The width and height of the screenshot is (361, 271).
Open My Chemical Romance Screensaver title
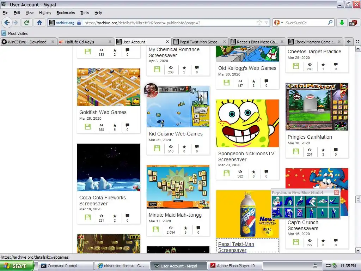[174, 52]
